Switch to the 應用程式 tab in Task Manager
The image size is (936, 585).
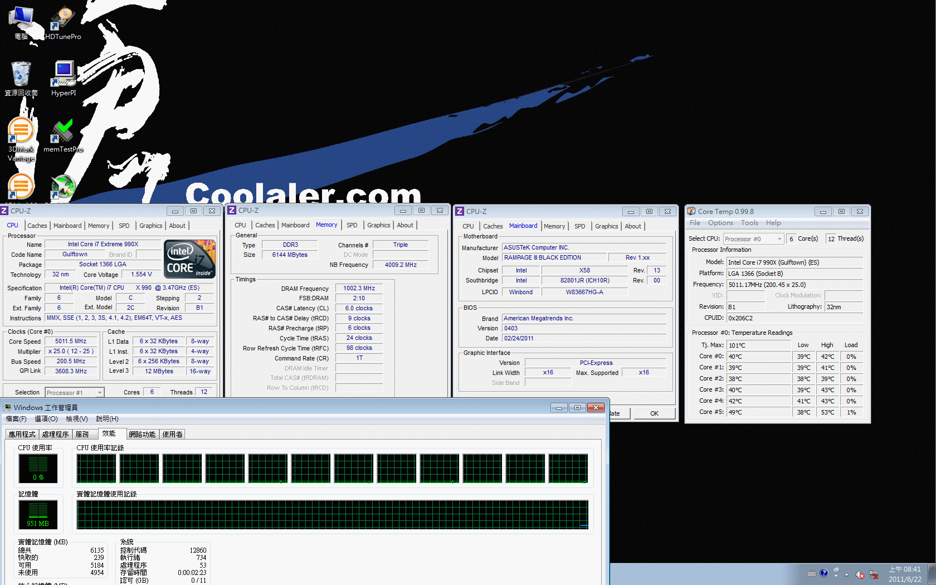[x=22, y=435]
